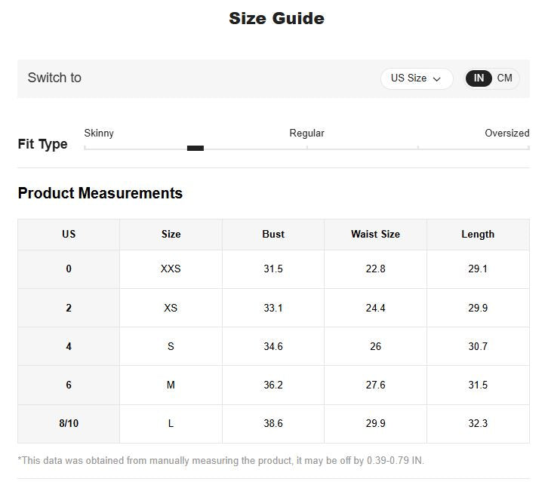This screenshot has height=482, width=548.
Task: Select the IN unit toggle
Action: pyautogui.click(x=479, y=78)
